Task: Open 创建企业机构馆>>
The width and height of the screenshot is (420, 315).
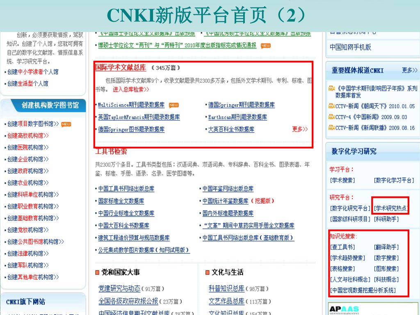Action: point(28,159)
